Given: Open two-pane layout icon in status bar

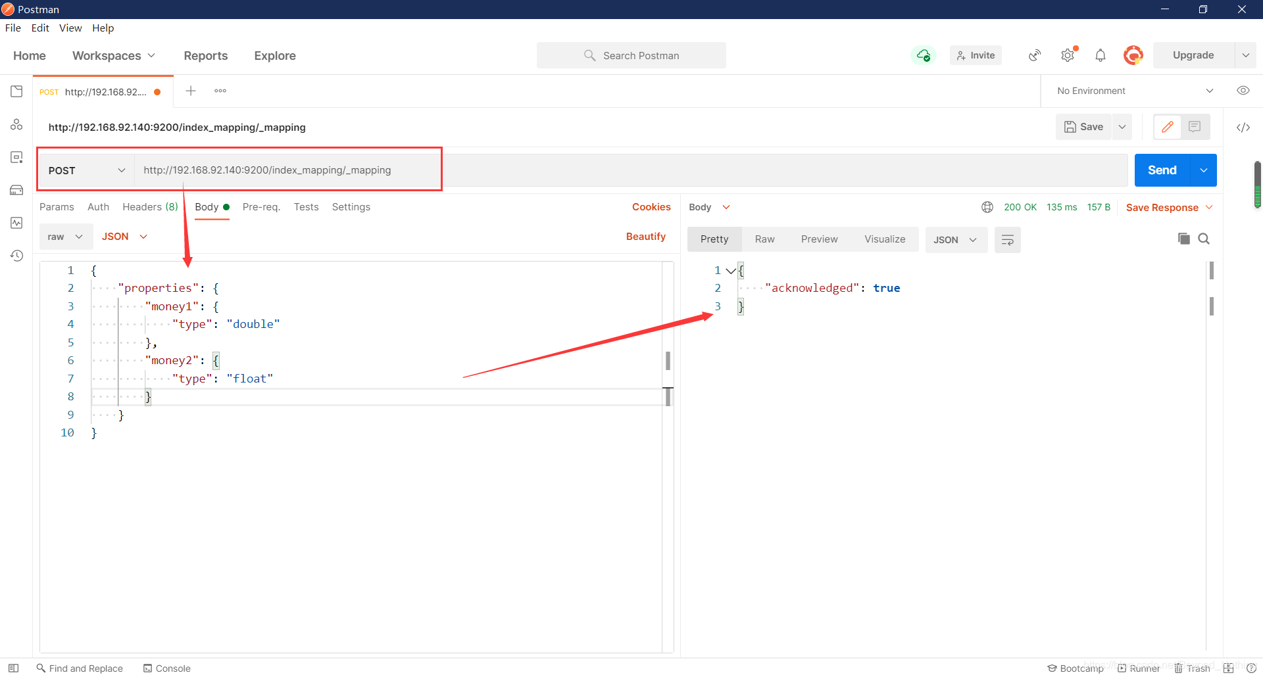Looking at the screenshot, I should (x=1228, y=668).
